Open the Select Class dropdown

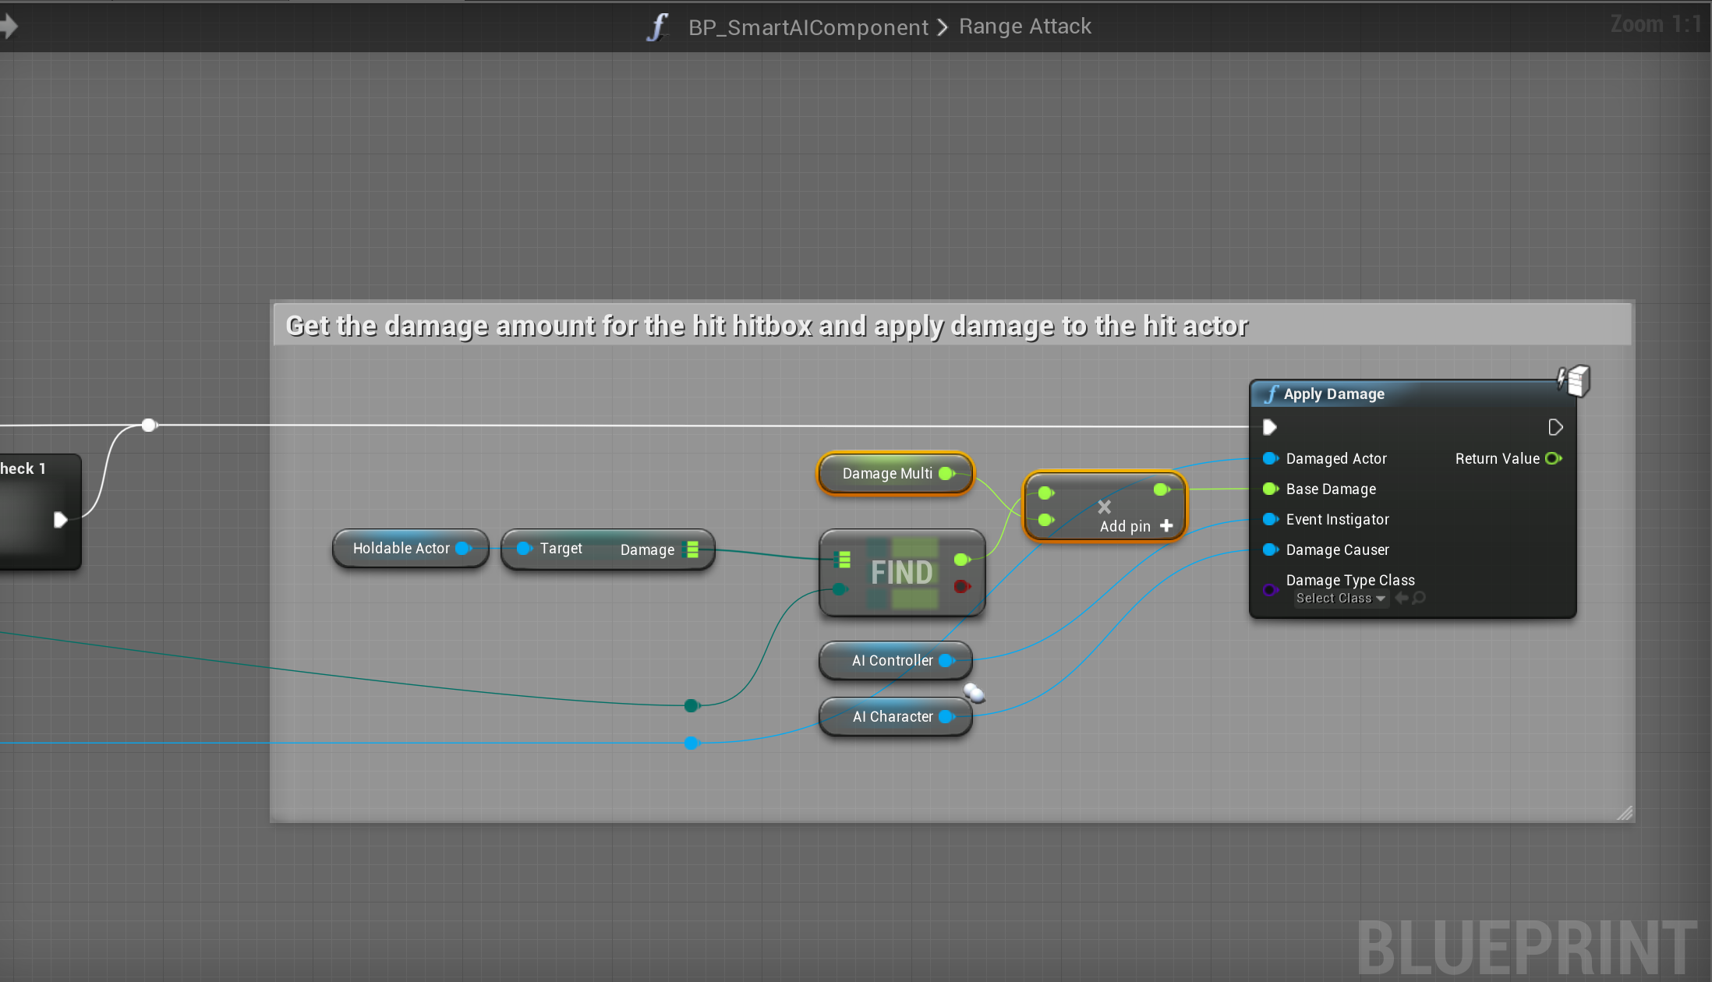point(1340,599)
